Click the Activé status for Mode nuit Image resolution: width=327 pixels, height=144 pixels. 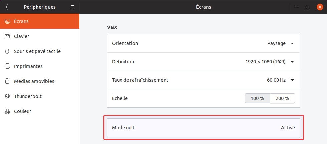(x=288, y=128)
